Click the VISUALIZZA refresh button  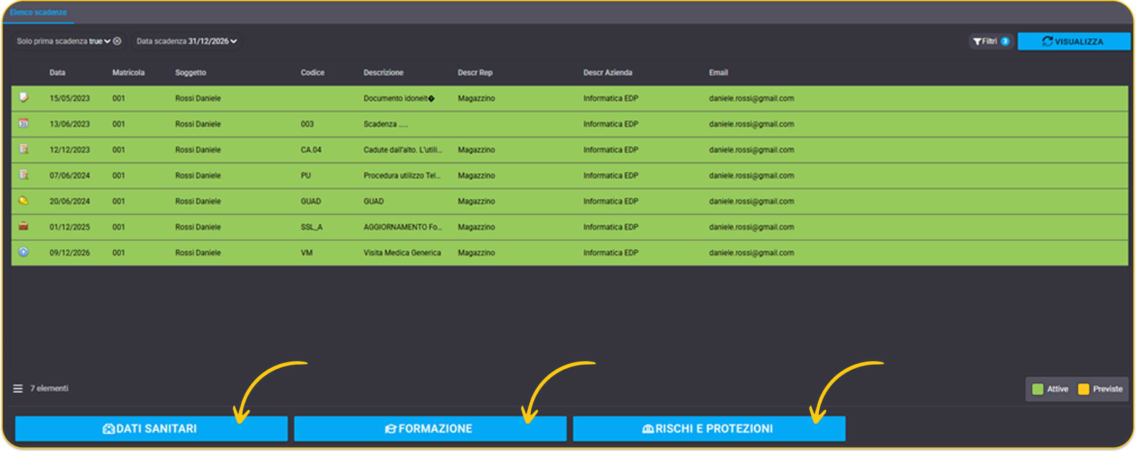coord(1073,41)
